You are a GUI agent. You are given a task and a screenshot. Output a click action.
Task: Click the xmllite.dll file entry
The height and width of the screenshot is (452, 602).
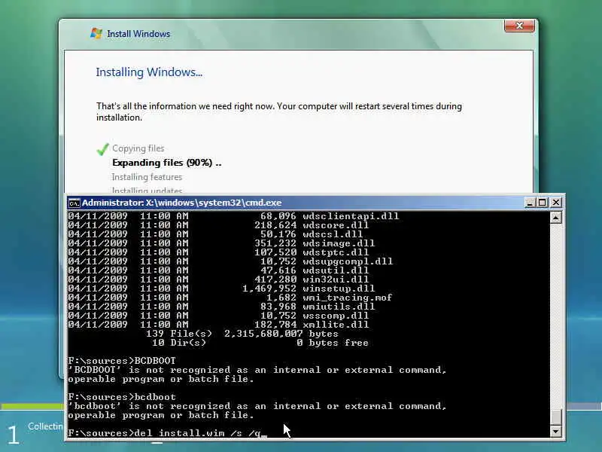(218, 325)
